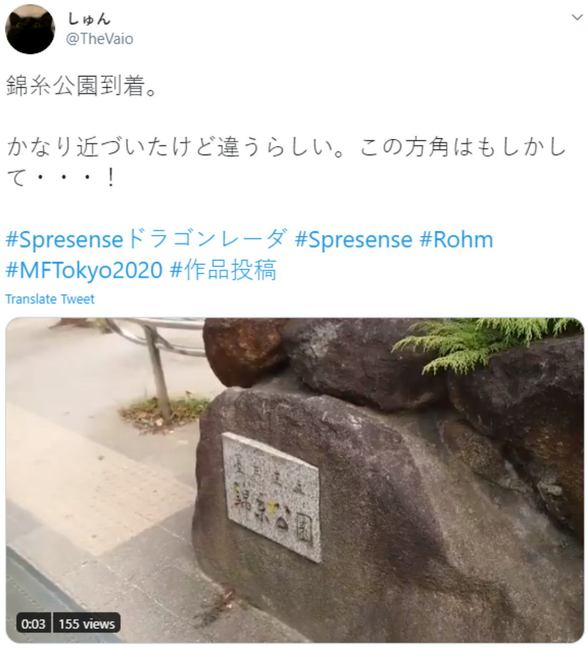The width and height of the screenshot is (588, 650).
Task: Open the @TheVaio handle link
Action: point(99,39)
